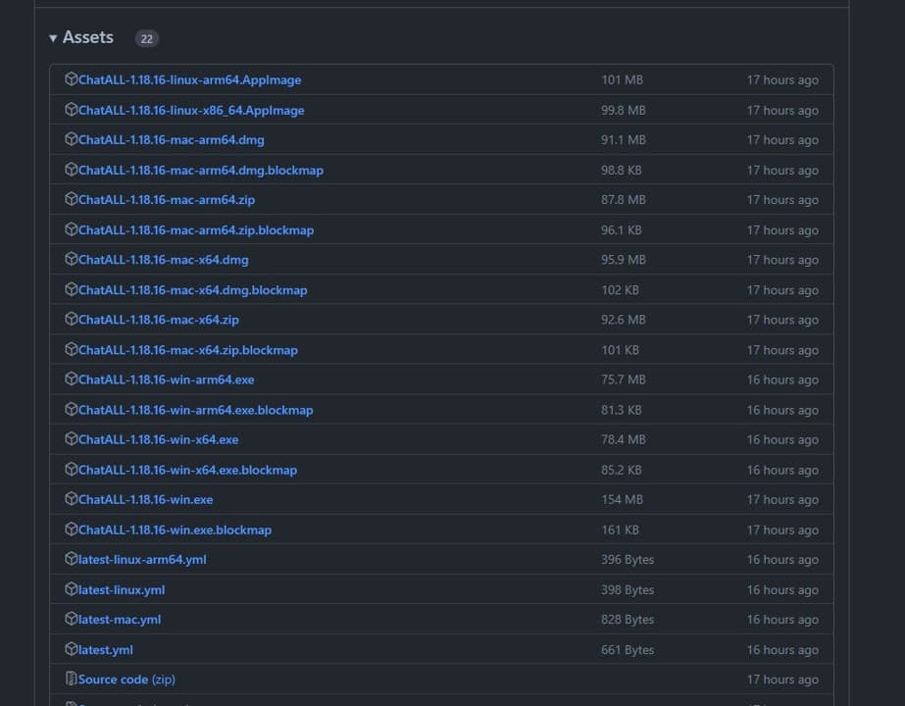Viewport: 905px width, 706px height.
Task: Click package icon beside mac-arm64.dmg
Action: click(x=71, y=139)
